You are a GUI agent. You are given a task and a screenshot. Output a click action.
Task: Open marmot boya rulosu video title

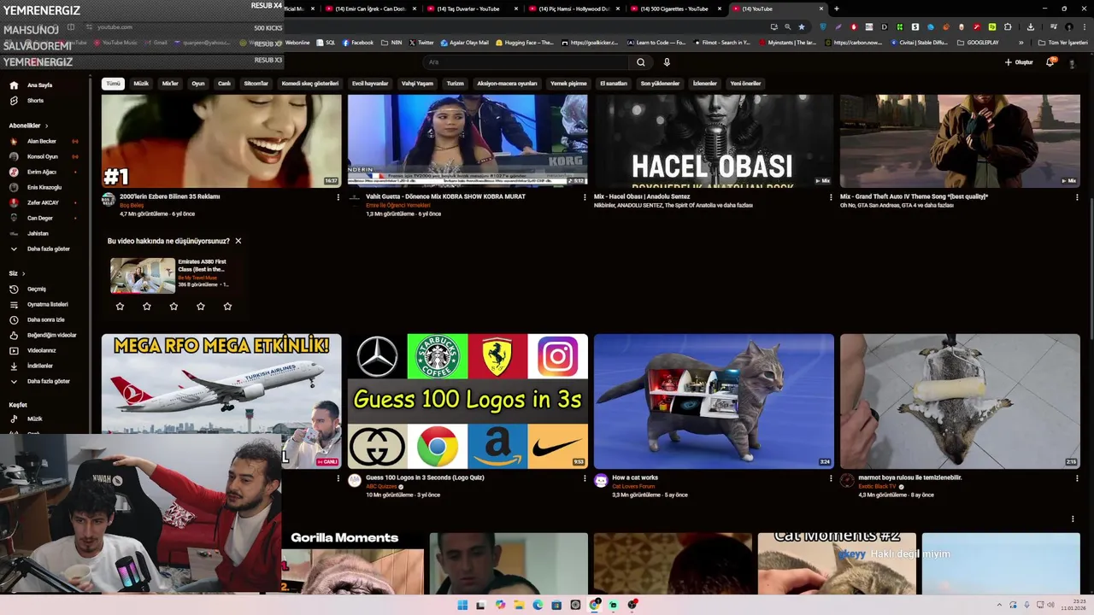909,477
